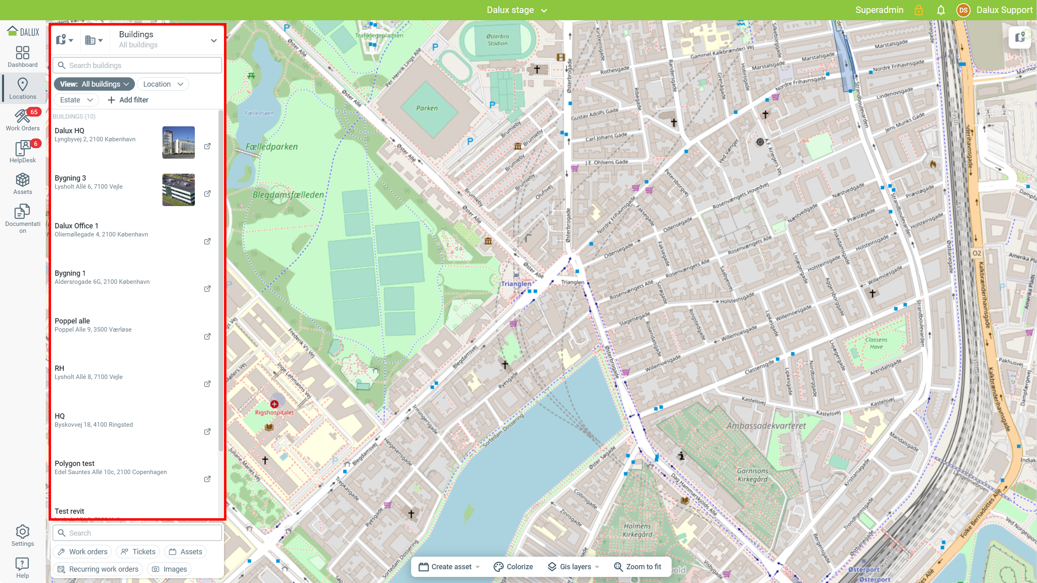Click map layer button top right
The image size is (1037, 583).
[x=1020, y=38]
